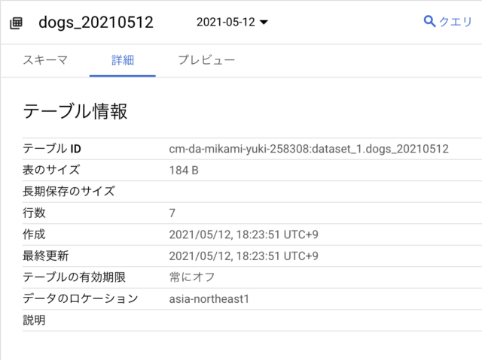
Task: Click the 長期保存のサイズ label
Action: click(x=69, y=192)
